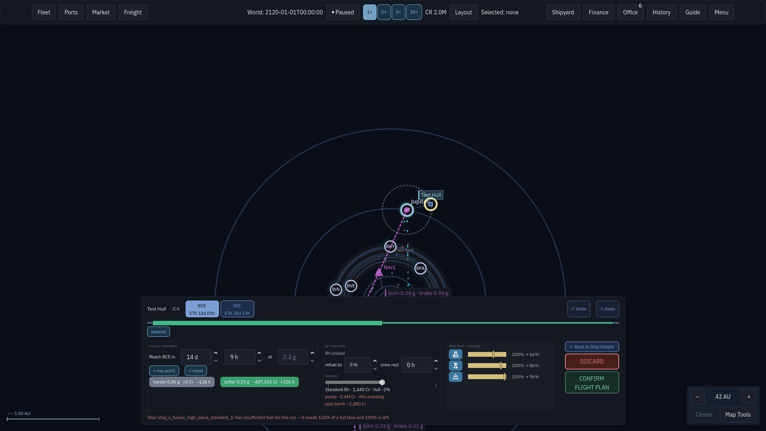Click the Jupiter port marker on the map
This screenshot has height=431, width=766.
407,210
